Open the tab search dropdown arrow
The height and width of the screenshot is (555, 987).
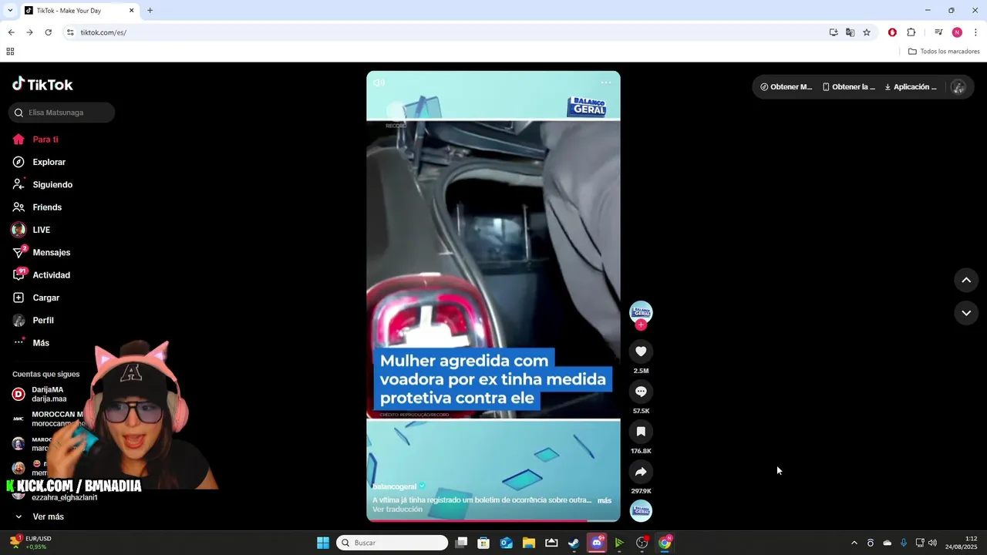click(10, 11)
